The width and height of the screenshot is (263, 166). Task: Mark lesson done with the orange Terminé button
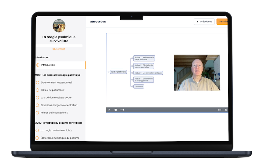tap(222, 22)
